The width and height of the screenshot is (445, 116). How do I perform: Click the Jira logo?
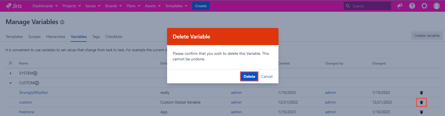click(14, 6)
